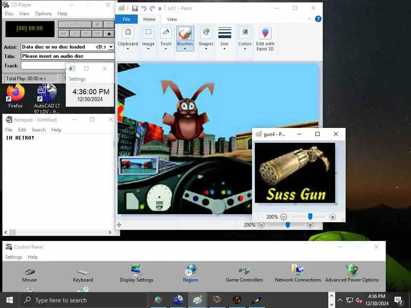Open Game Controllers in Control Panel
Viewport: 411px width, 308px height.
coord(244,274)
